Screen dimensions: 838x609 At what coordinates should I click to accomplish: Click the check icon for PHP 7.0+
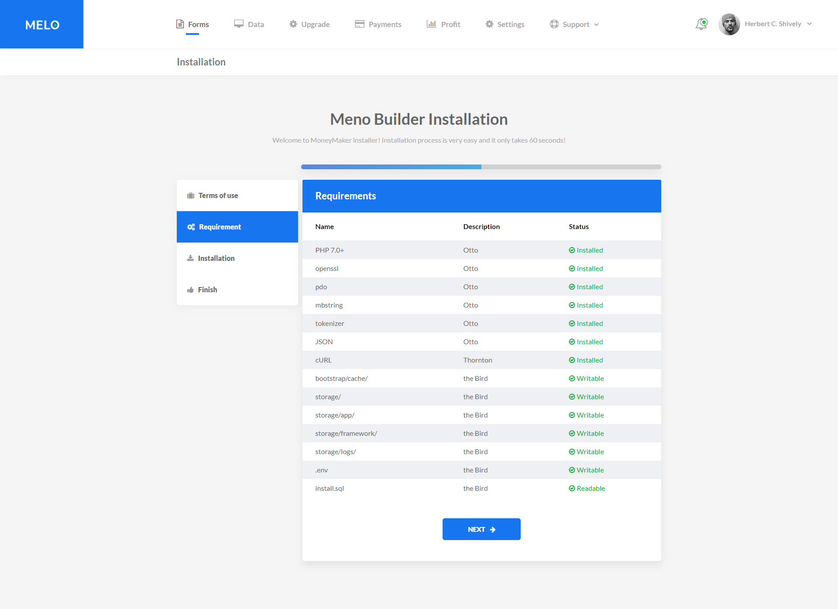pyautogui.click(x=572, y=250)
